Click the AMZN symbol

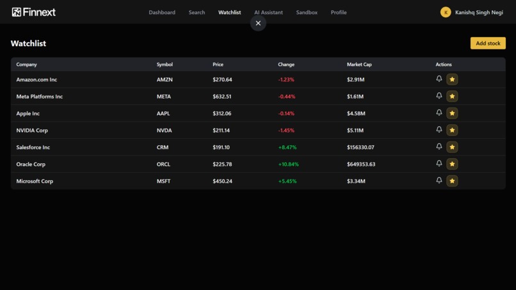(165, 79)
